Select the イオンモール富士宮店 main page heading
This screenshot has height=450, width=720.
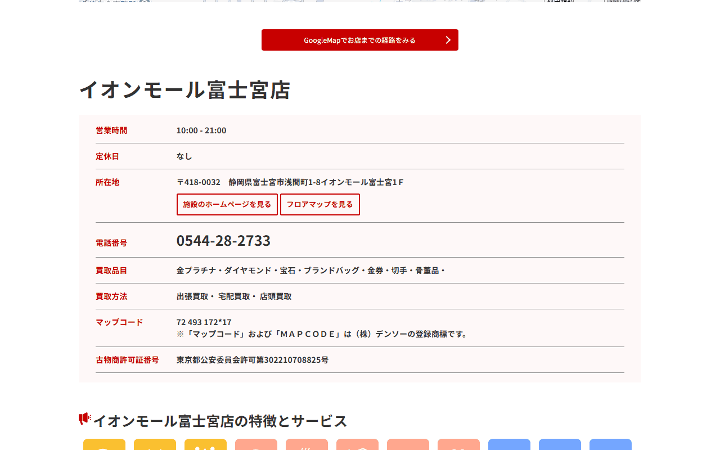coord(184,90)
